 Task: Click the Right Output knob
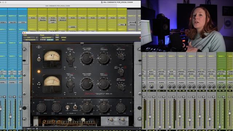(104, 107)
